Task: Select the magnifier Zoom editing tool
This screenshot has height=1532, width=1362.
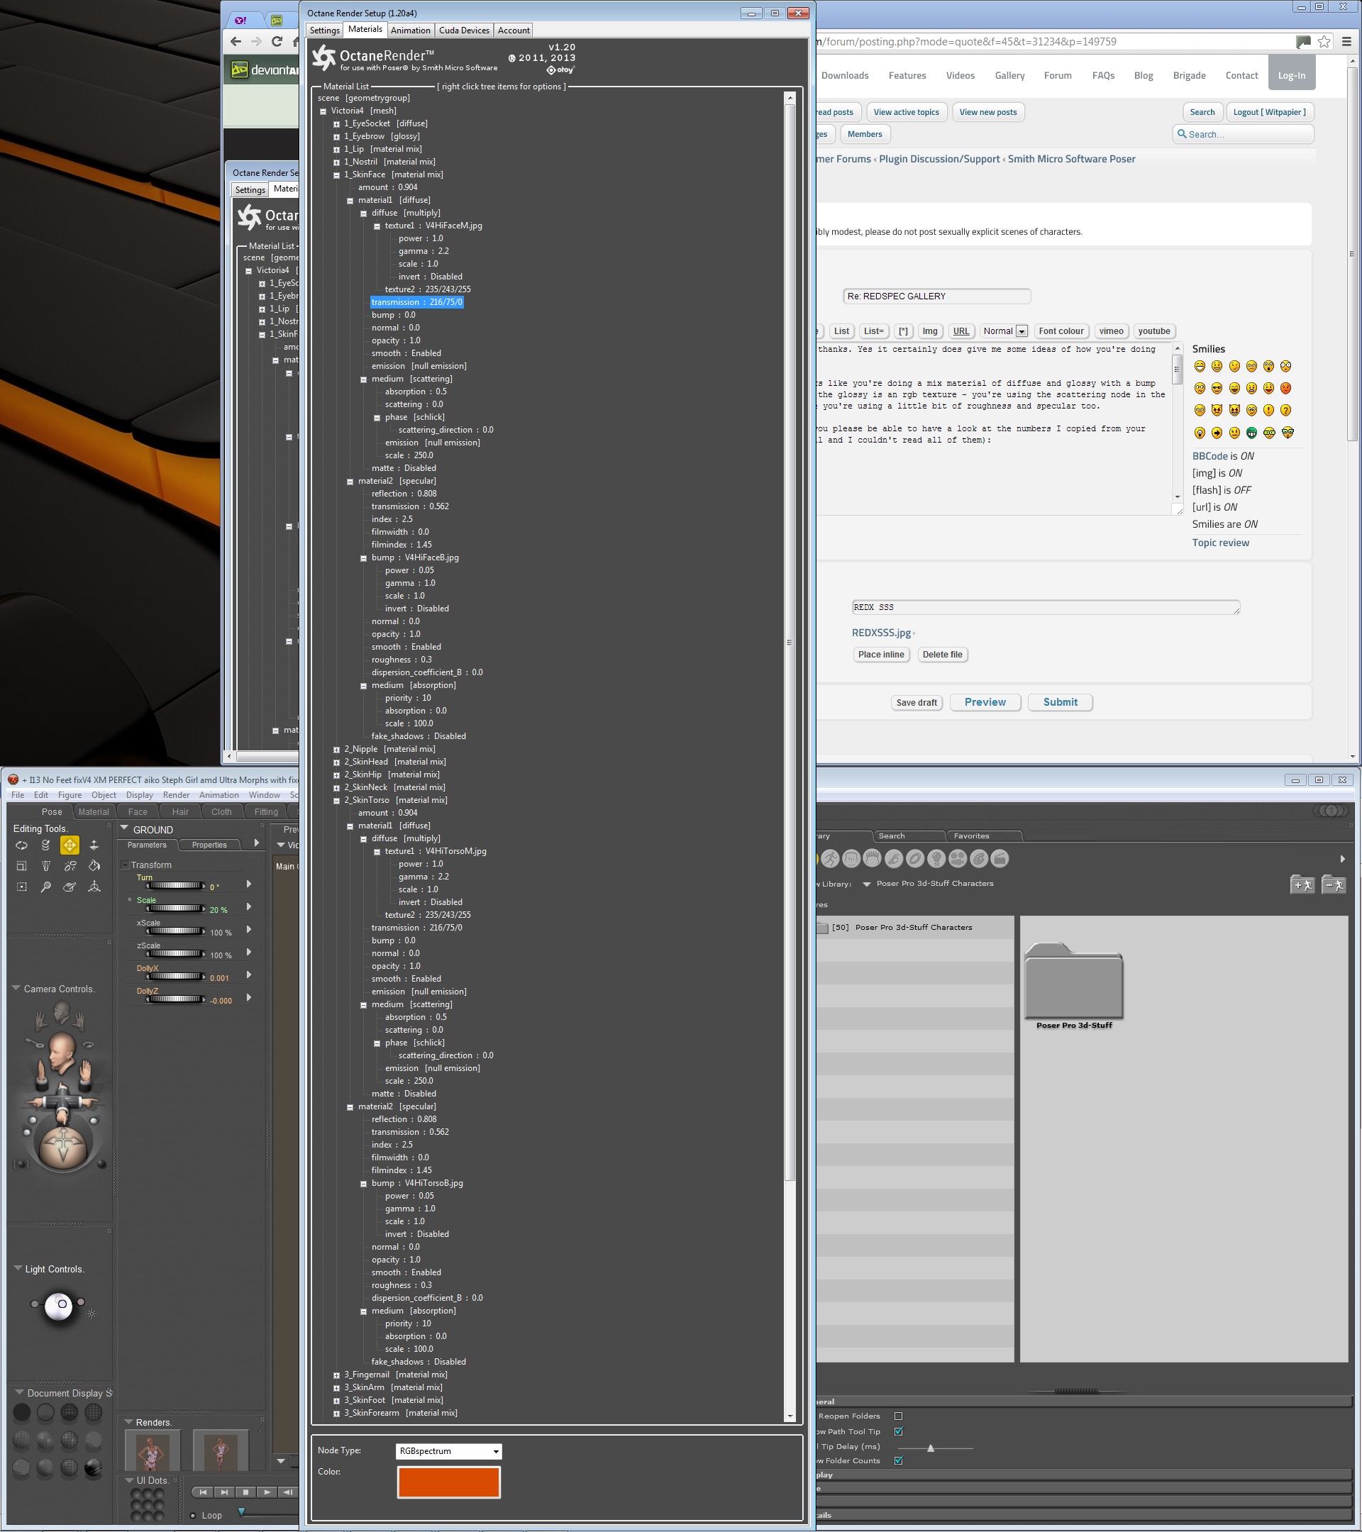Action: click(45, 887)
